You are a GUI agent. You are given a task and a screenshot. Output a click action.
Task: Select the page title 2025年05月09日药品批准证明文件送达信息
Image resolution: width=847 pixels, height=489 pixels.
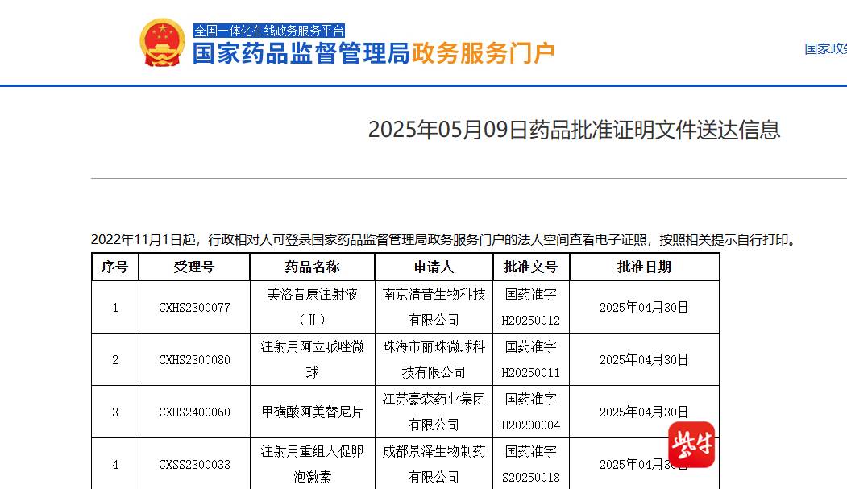575,130
